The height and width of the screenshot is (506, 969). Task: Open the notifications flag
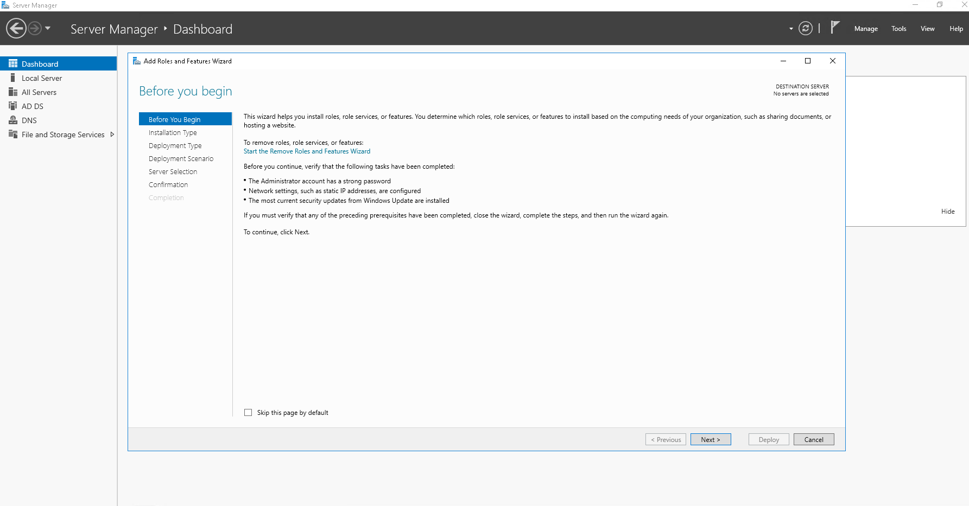point(835,27)
